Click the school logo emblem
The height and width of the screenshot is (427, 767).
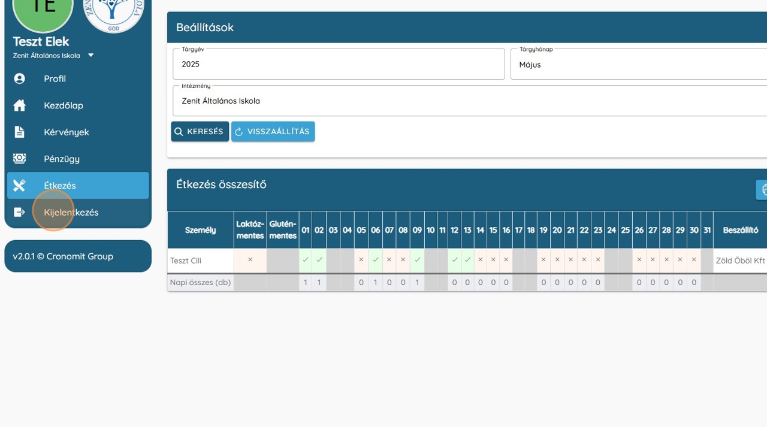[113, 12]
